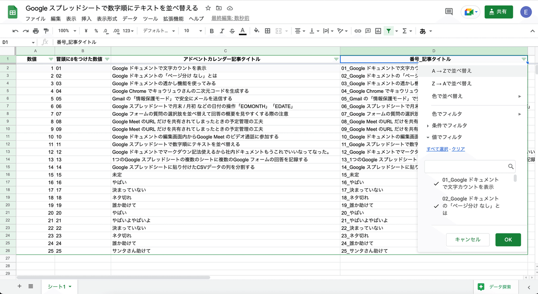The width and height of the screenshot is (538, 294).
Task: Star this spreadsheet
Action: point(208,8)
